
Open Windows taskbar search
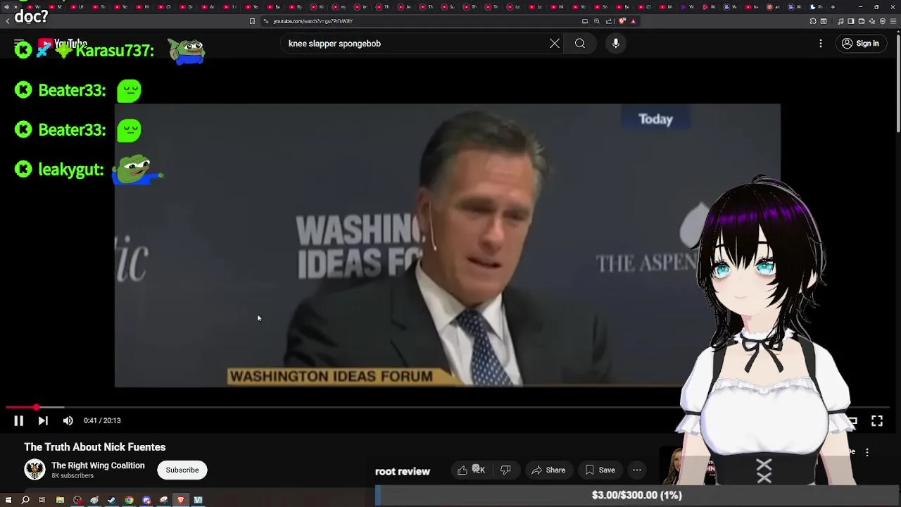(25, 500)
